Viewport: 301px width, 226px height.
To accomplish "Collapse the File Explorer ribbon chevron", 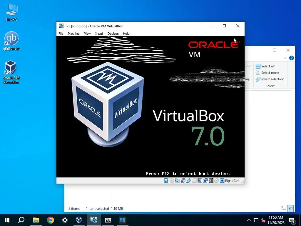I will 285,58.
